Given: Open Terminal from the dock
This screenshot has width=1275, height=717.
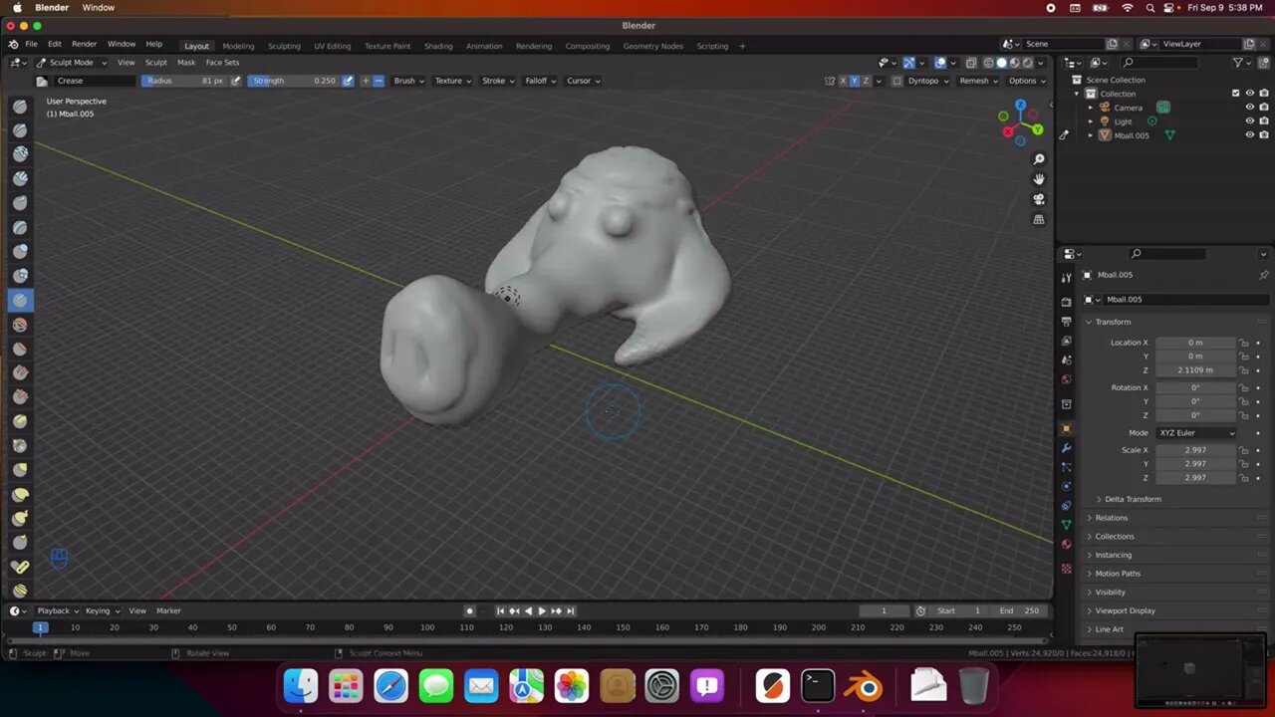Looking at the screenshot, I should [818, 686].
